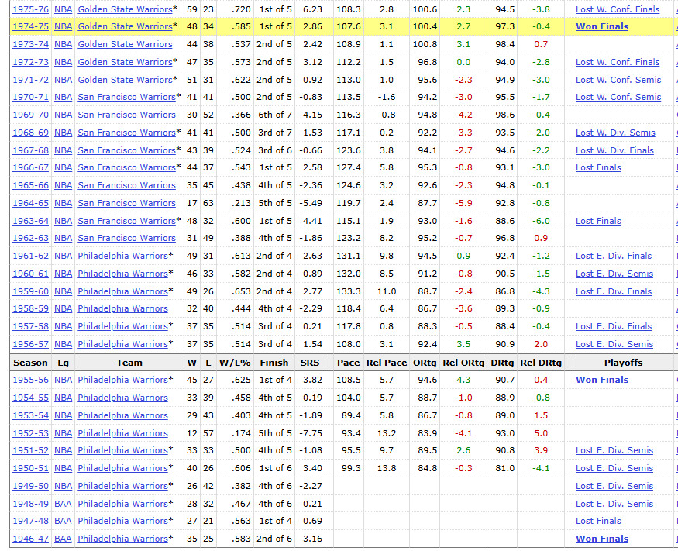Open the 1974-75 season link
The image size is (678, 551).
tap(31, 26)
